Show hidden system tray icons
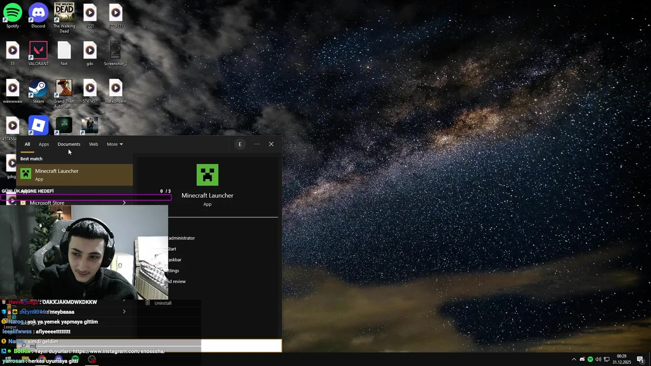The image size is (651, 366). pos(574,359)
